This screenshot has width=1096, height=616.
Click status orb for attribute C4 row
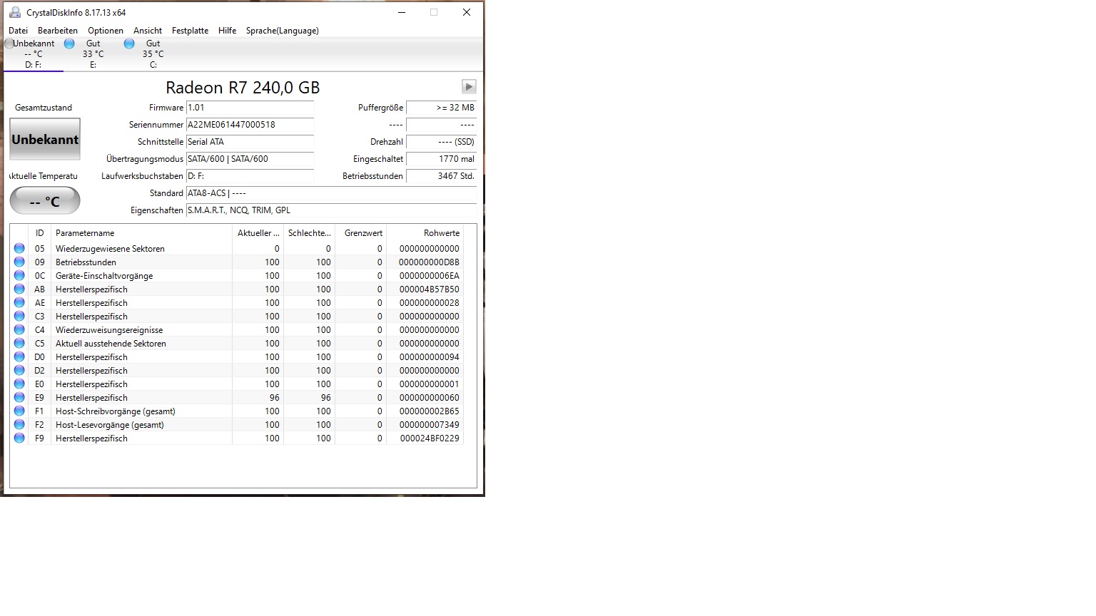(x=19, y=330)
